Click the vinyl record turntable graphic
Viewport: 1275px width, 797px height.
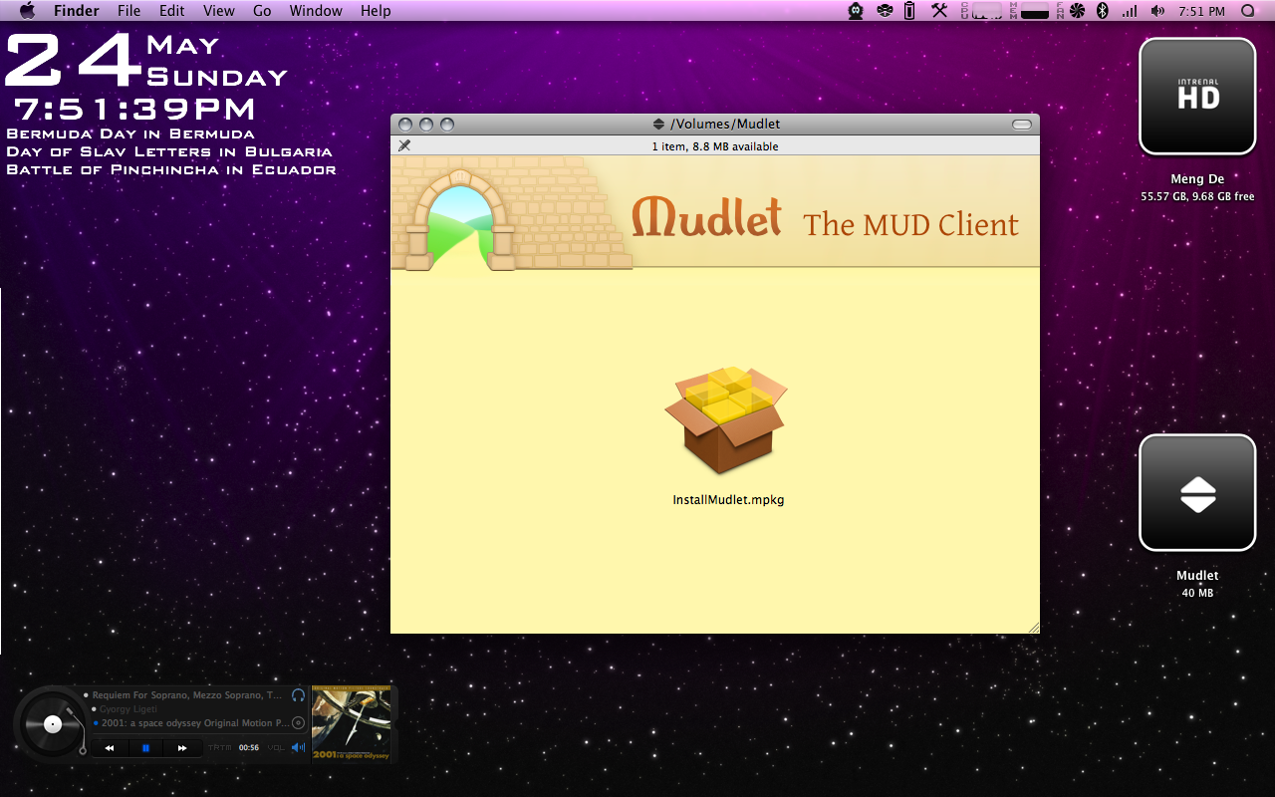pyautogui.click(x=53, y=724)
